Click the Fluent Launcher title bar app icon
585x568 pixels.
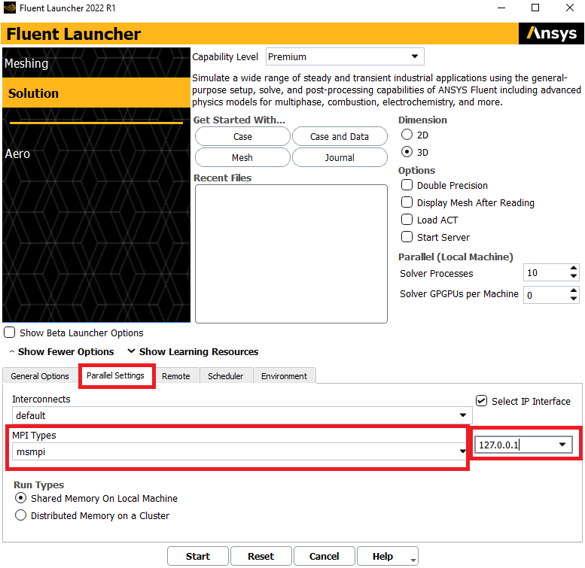pyautogui.click(x=9, y=8)
